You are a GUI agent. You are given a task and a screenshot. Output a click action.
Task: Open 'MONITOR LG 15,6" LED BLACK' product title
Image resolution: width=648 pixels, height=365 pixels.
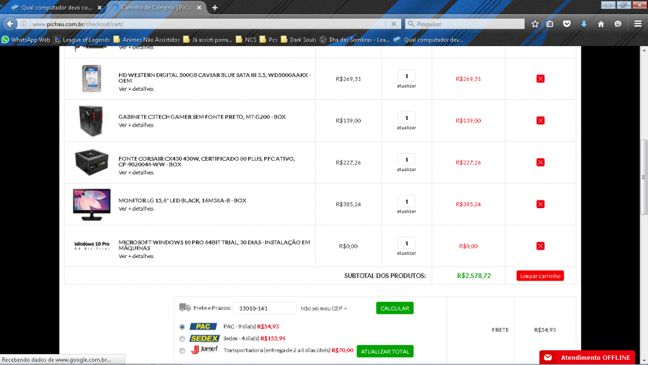(x=182, y=200)
